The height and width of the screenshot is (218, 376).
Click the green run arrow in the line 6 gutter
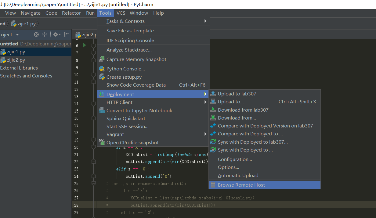(x=84, y=45)
